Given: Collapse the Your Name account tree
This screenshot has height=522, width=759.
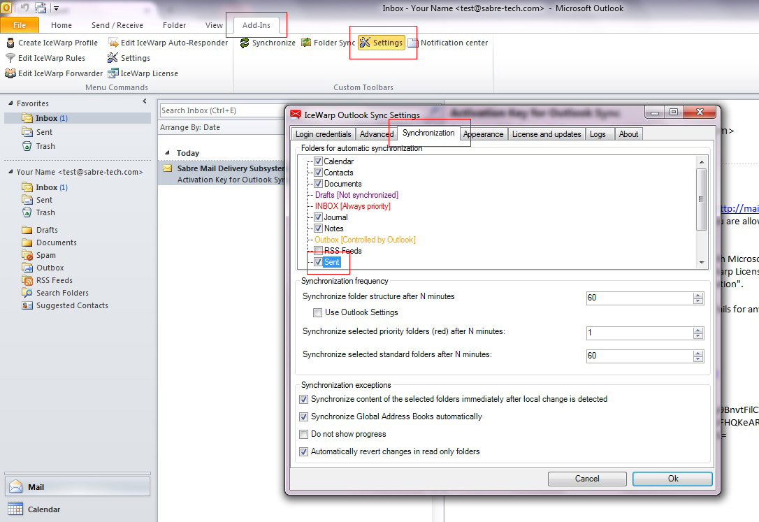Looking at the screenshot, I should (x=10, y=172).
